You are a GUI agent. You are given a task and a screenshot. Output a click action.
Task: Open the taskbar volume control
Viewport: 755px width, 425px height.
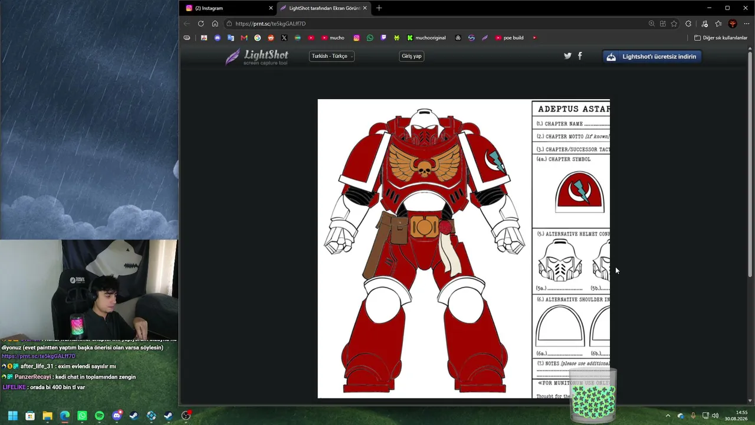[x=715, y=416]
